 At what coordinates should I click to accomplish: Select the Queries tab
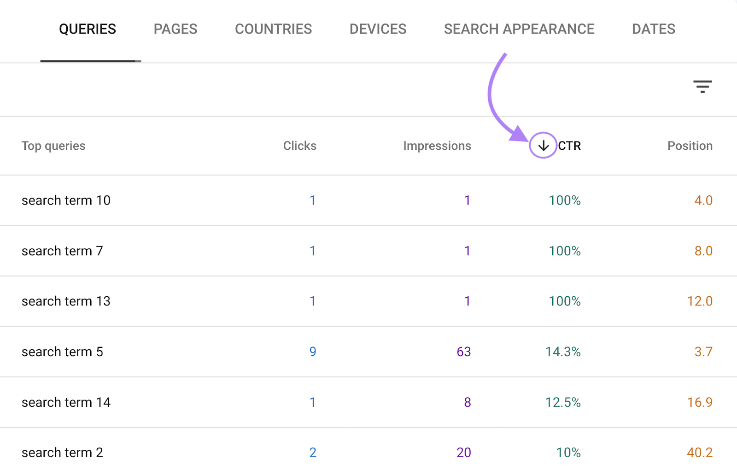88,29
